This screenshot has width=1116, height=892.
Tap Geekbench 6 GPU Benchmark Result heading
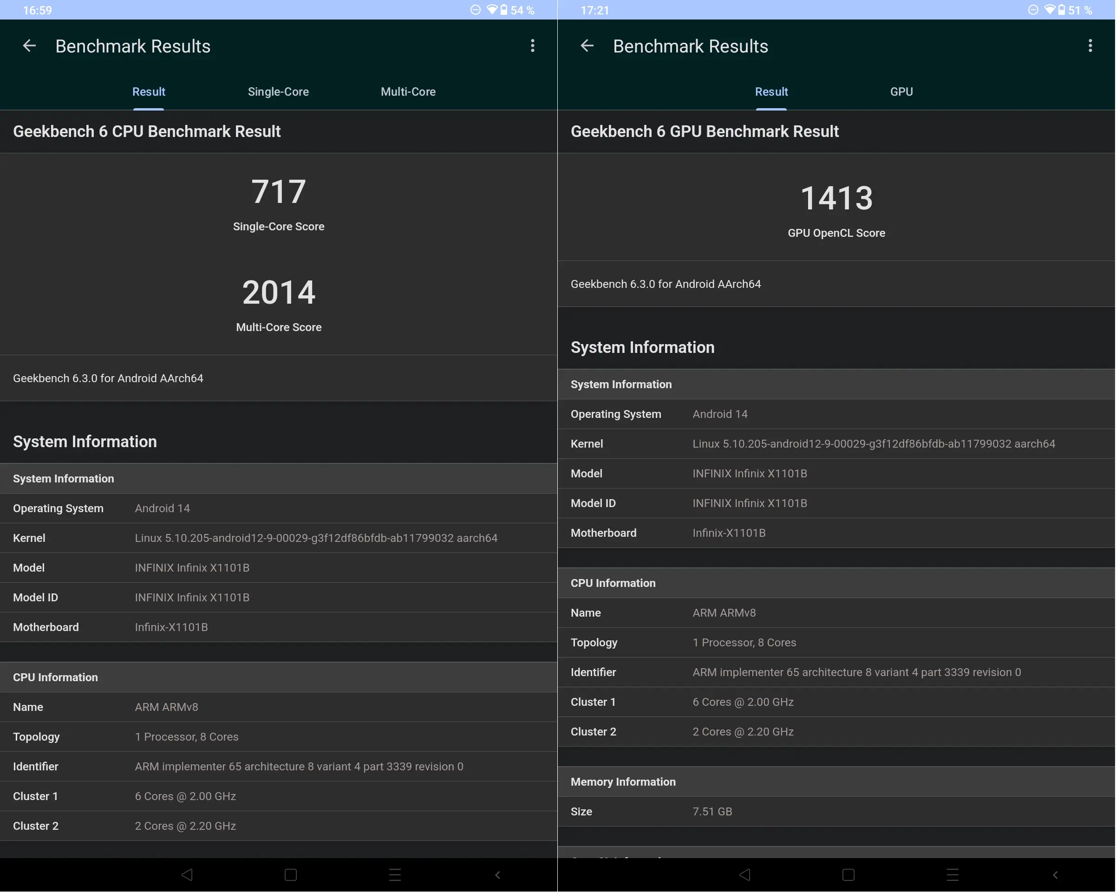point(705,131)
